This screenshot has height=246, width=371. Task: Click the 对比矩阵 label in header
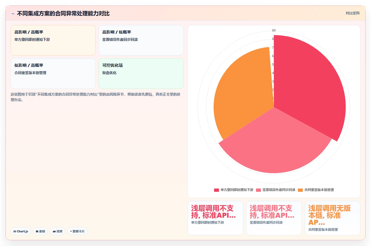click(x=352, y=13)
